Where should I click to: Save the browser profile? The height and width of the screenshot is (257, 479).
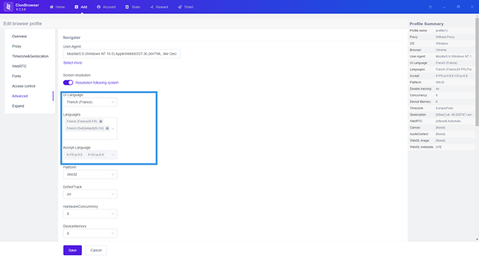click(73, 250)
